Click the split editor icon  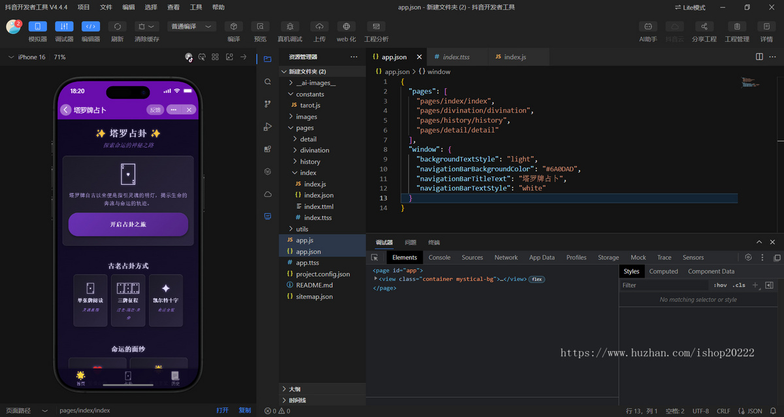tap(759, 57)
